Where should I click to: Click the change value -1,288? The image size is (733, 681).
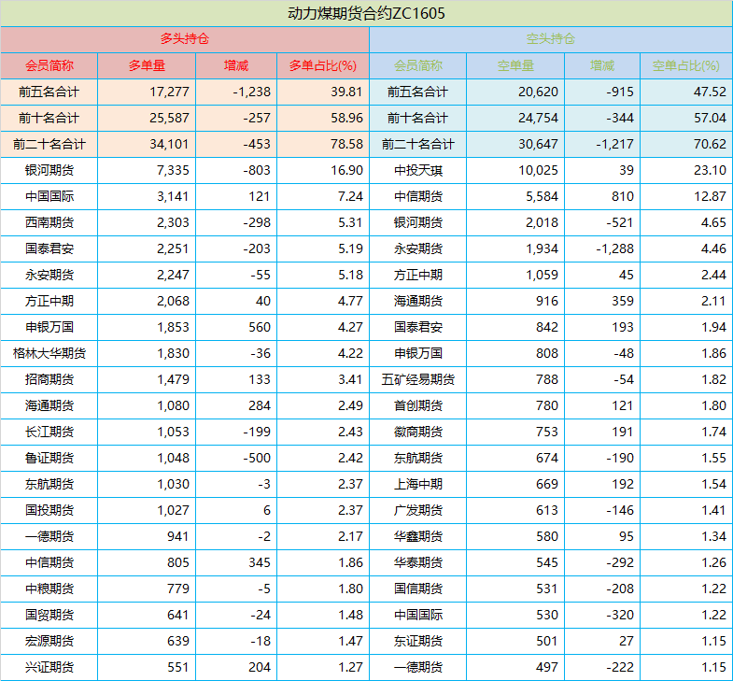click(x=614, y=248)
